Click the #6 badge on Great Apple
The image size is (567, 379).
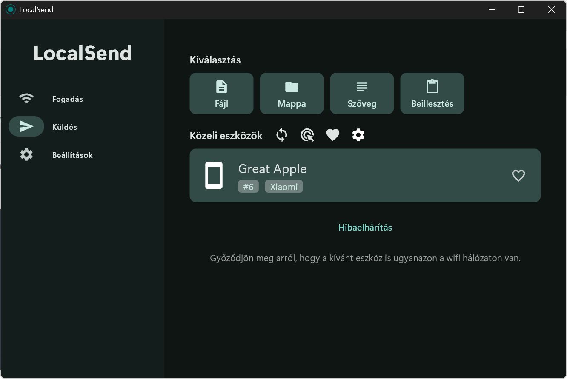pyautogui.click(x=248, y=186)
